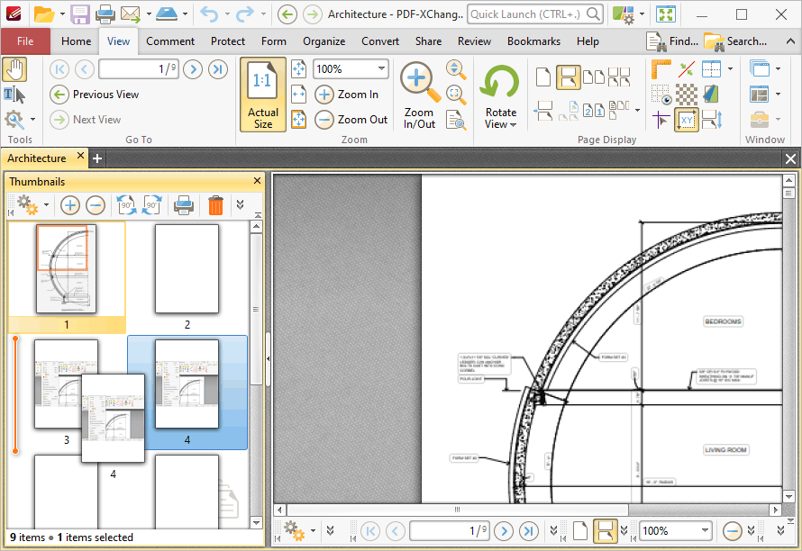Jump to last page in ribbon Go To
The height and width of the screenshot is (551, 802).
coord(218,69)
